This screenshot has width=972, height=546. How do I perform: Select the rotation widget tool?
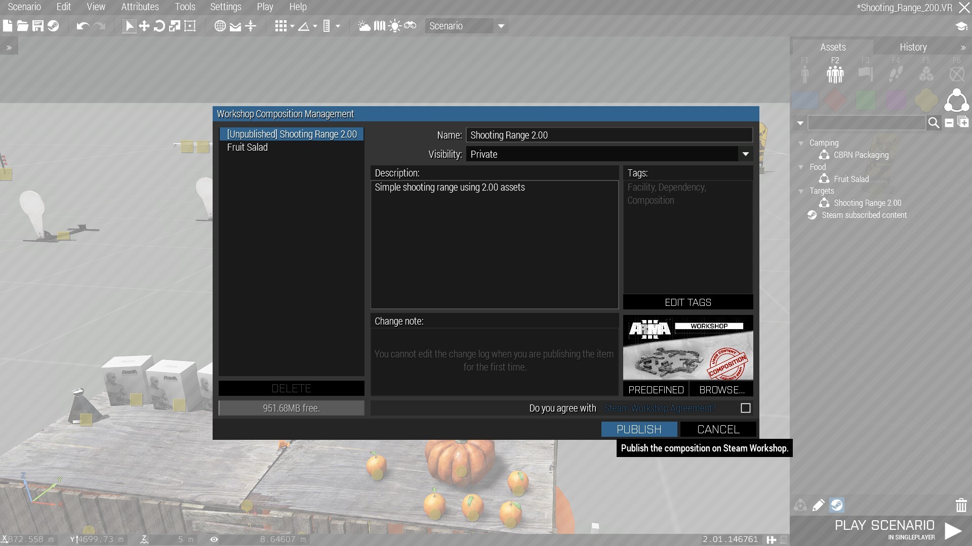(x=159, y=26)
